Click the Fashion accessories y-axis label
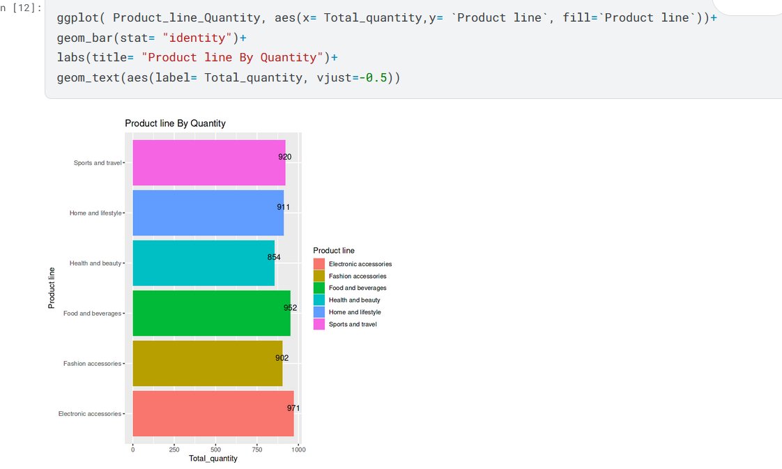Screen dimensions: 782x469 [92, 364]
